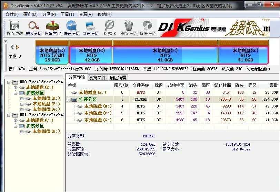Viewport: 280px width, 192px height.
Task: Go to previous disk with left arrow
Action: tap(12, 47)
